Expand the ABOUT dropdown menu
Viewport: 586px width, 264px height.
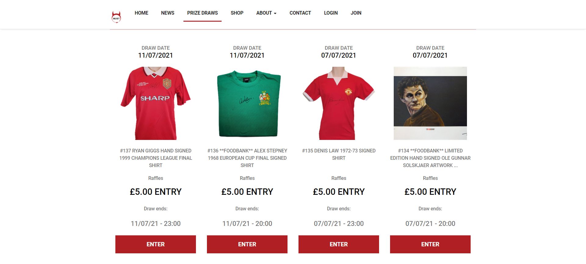coord(266,13)
